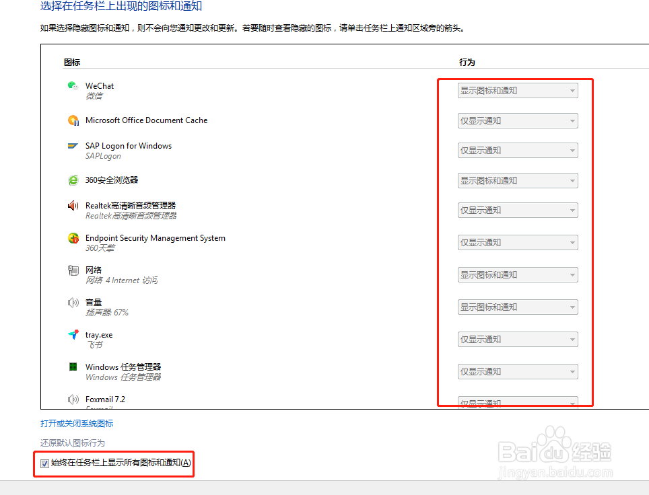Select the 扬声器 67% subtitle
The height and width of the screenshot is (495, 649).
tap(107, 313)
